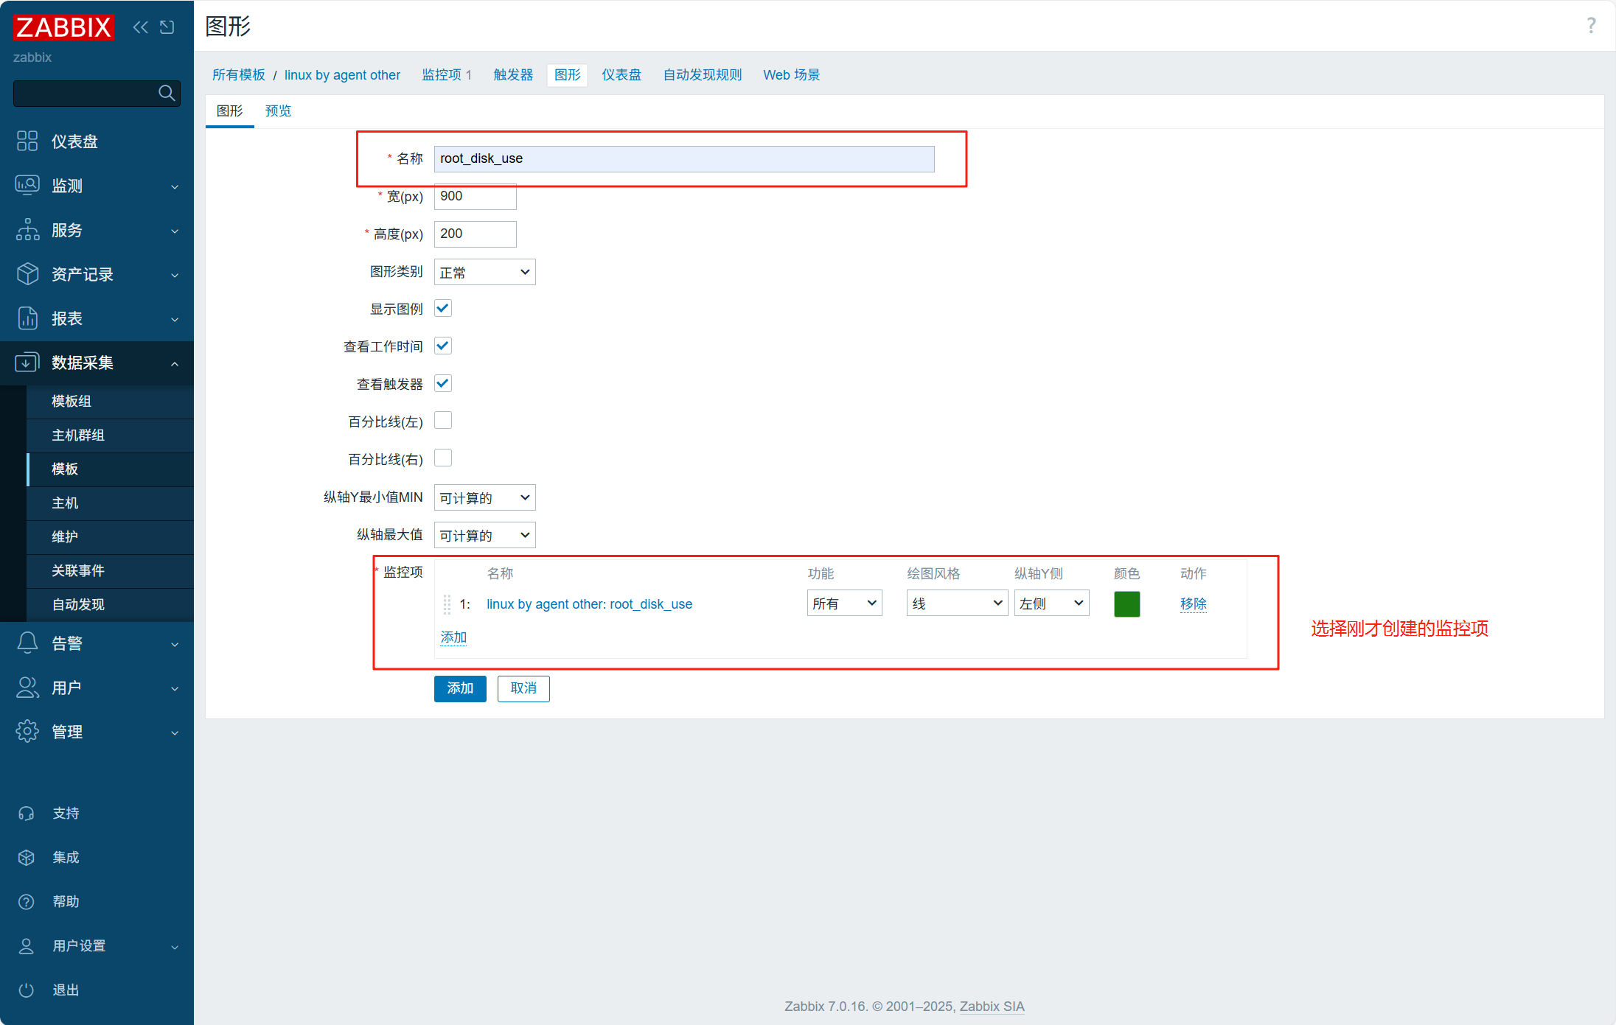Open Web 场景 in template navigation

pos(791,74)
